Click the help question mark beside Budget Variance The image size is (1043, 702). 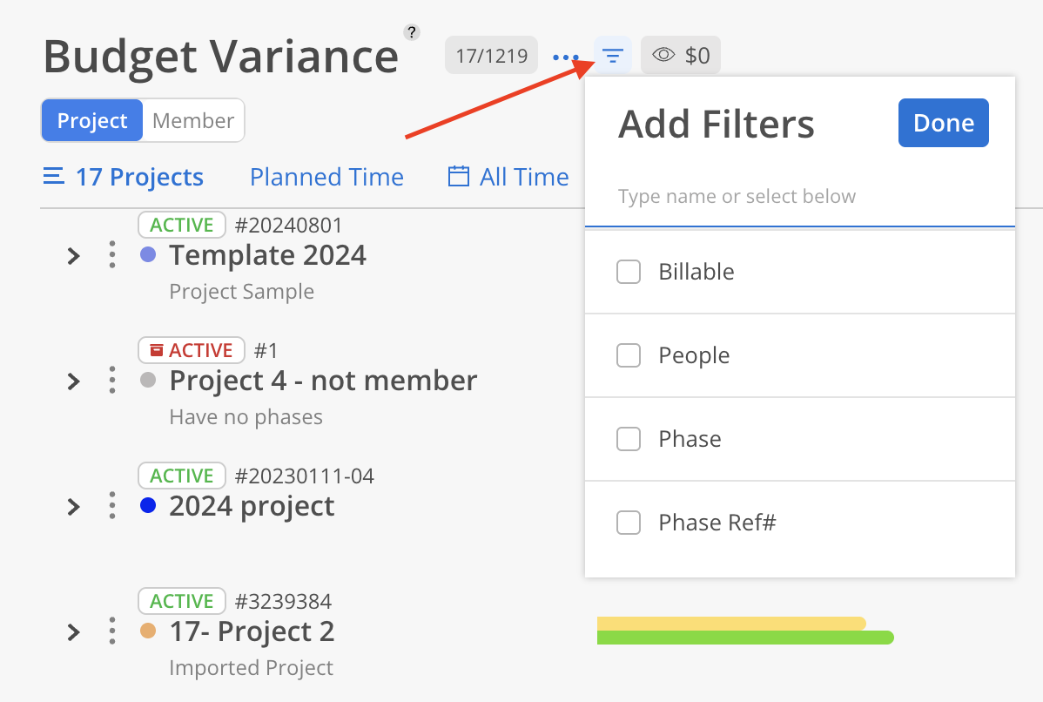[412, 32]
